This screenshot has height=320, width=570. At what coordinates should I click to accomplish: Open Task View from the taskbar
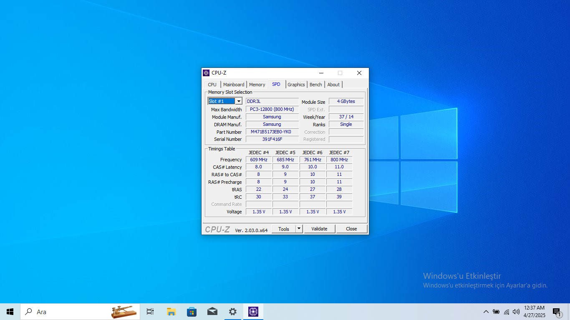click(x=150, y=312)
